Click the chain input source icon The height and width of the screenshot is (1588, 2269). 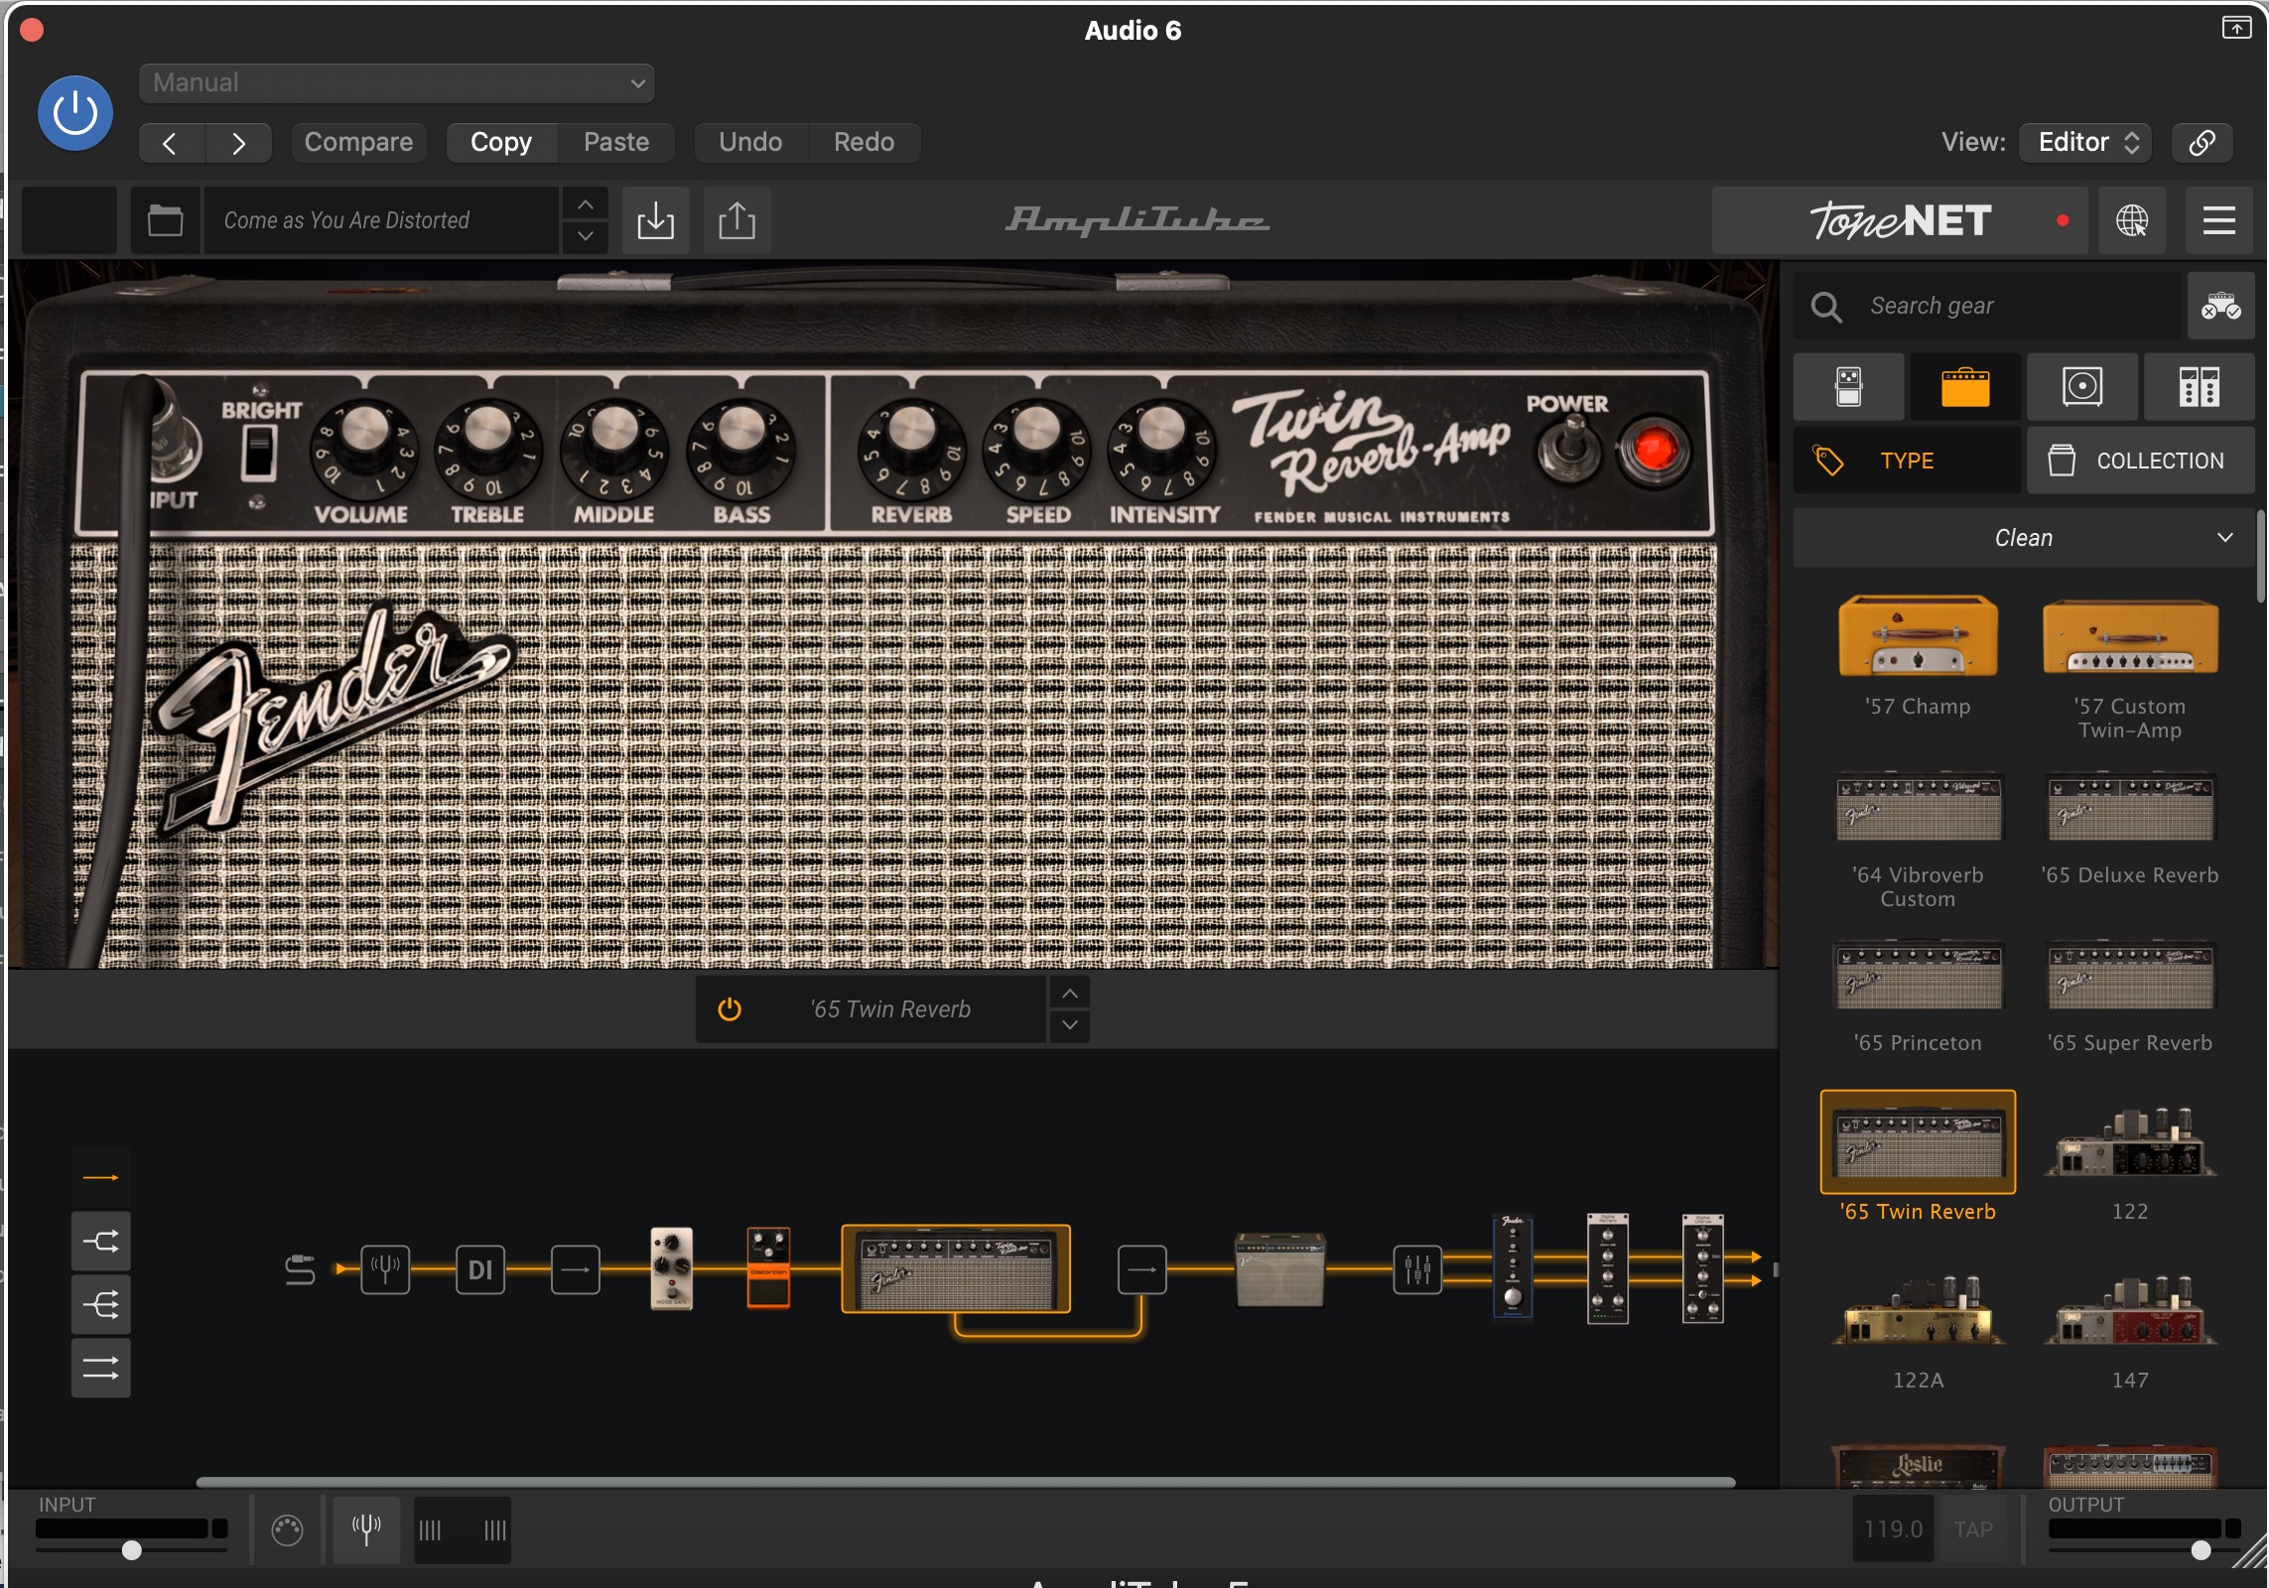(299, 1269)
